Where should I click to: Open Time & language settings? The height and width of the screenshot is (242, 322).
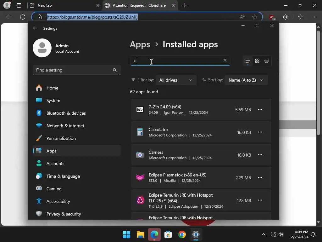click(76, 176)
